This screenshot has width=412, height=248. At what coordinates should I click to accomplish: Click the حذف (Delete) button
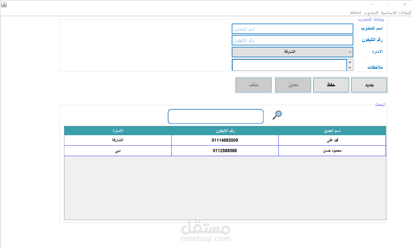(x=254, y=85)
